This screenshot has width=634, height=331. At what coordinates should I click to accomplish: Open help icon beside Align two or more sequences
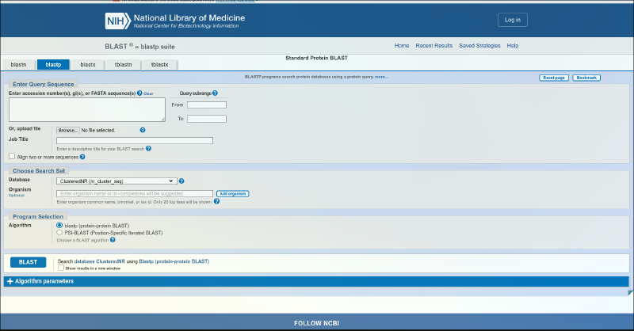(x=82, y=157)
